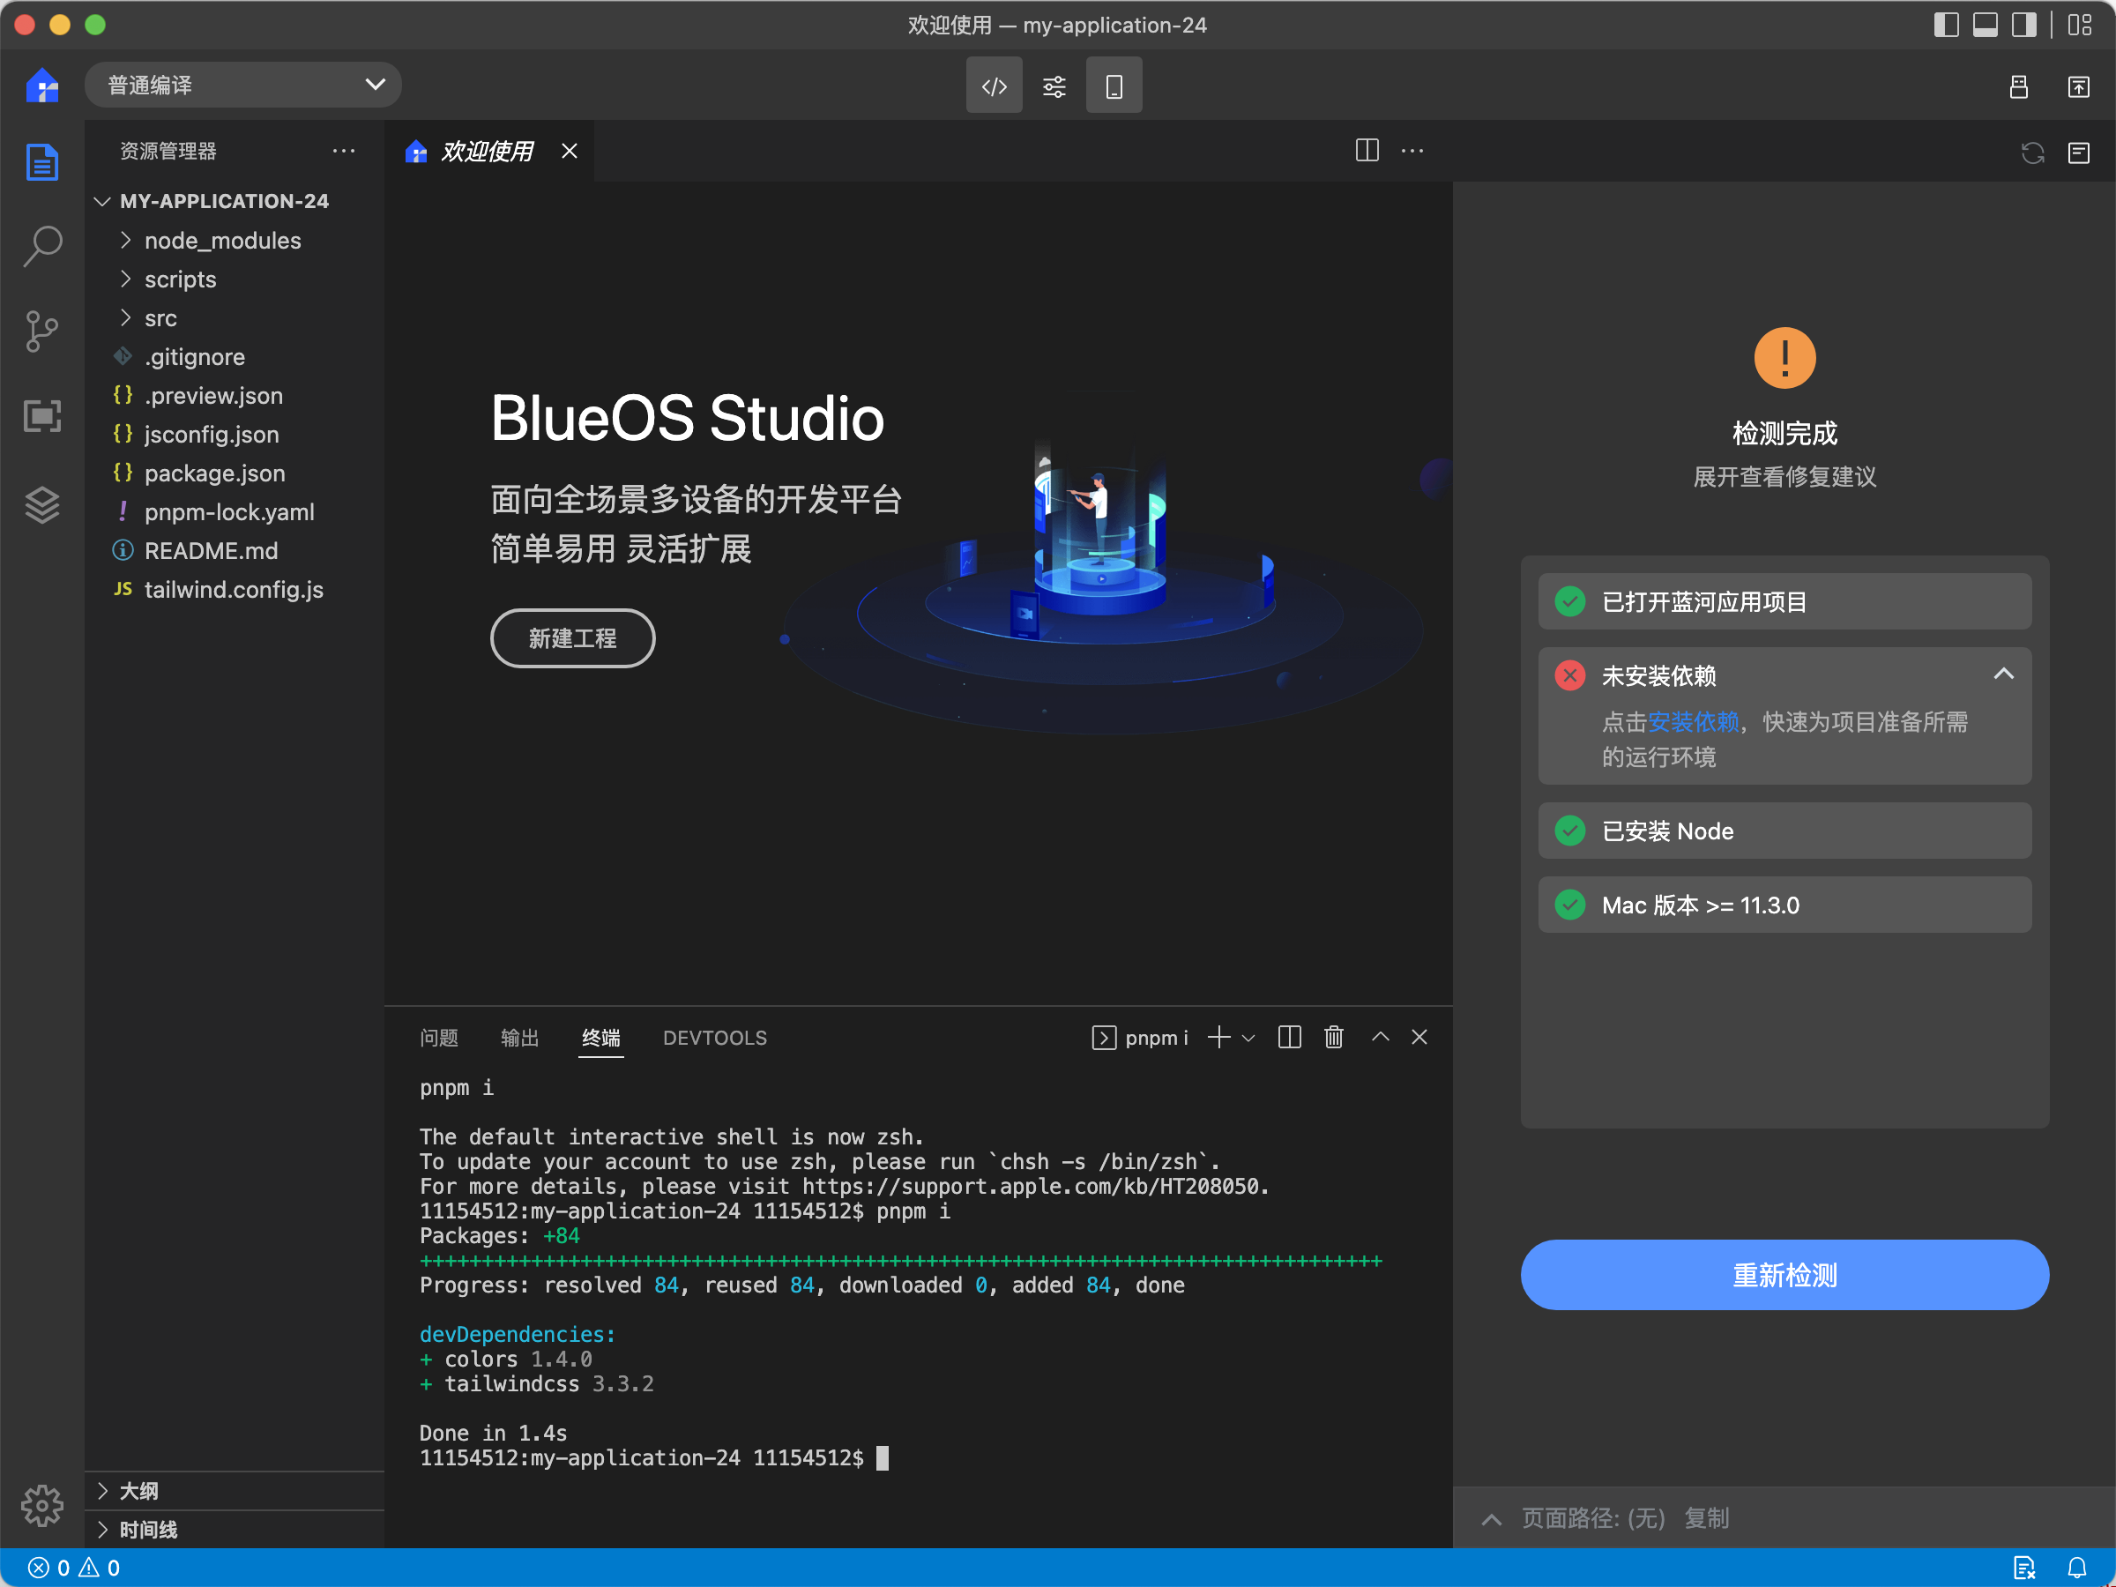Click the 已打开蓝河应用项目 check item
2116x1587 pixels.
pos(1784,601)
